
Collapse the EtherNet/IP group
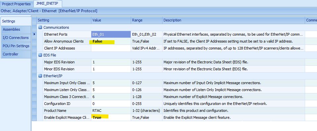[x=40, y=76]
